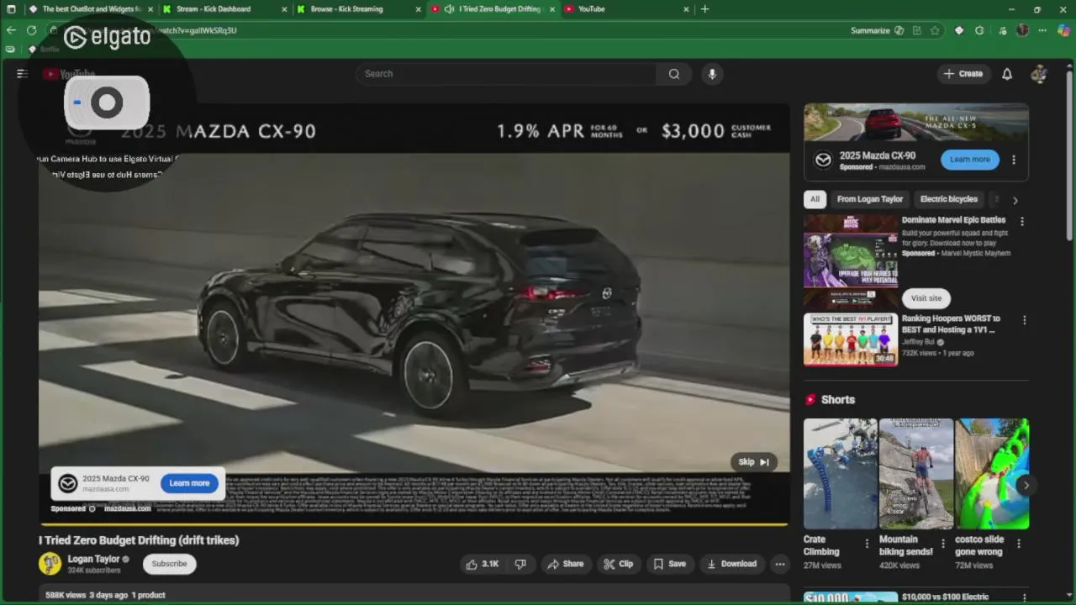This screenshot has height=605, width=1076.
Task: Open options for Crate Climbing short
Action: point(867,544)
